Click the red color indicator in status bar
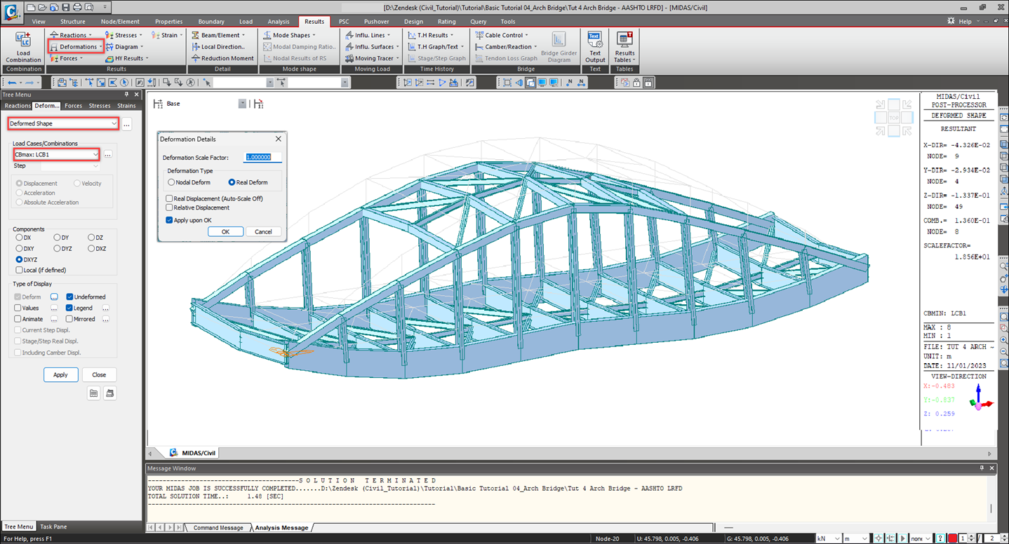 pos(952,538)
